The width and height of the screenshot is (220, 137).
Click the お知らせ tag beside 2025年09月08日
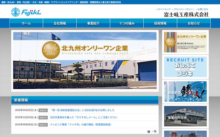(43, 125)
